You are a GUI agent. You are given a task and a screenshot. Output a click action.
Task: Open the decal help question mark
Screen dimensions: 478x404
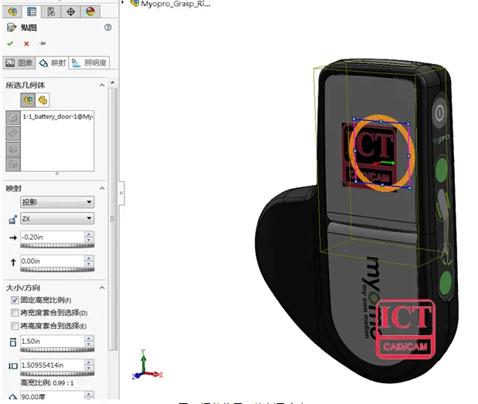point(108,27)
